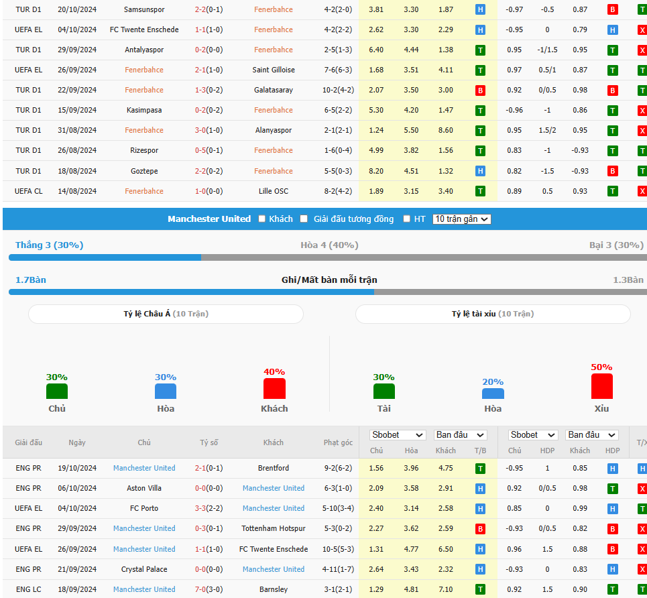Image resolution: width=647 pixels, height=598 pixels.
Task: Enable the Giải đấu tương đồng checkbox
Action: 304,219
